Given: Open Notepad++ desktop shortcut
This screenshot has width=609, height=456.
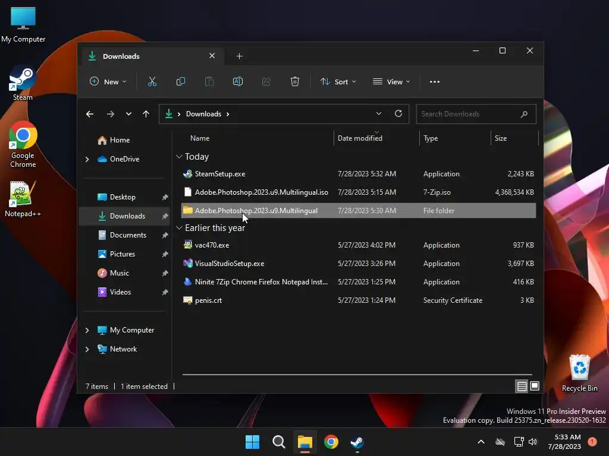Looking at the screenshot, I should 23,198.
